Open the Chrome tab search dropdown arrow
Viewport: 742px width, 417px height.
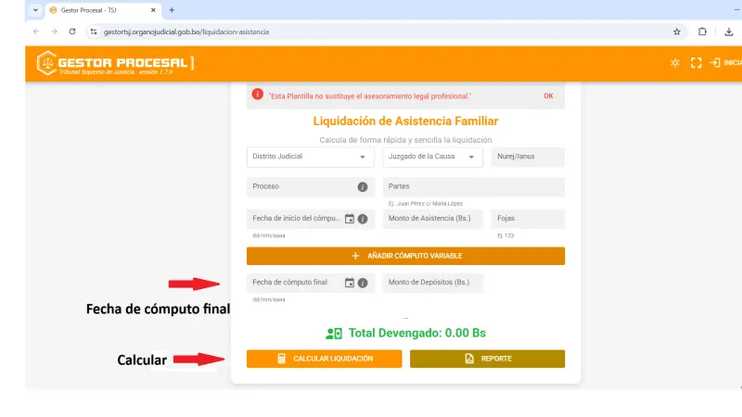tap(35, 9)
